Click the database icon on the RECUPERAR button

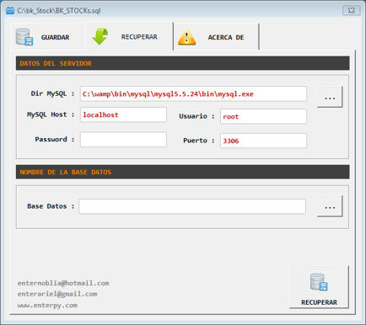319,282
